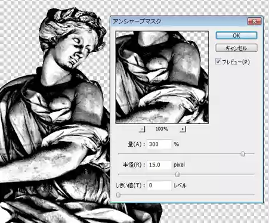Click the pixel unit label
Viewport: 269px width, 223px height.
coord(179,165)
